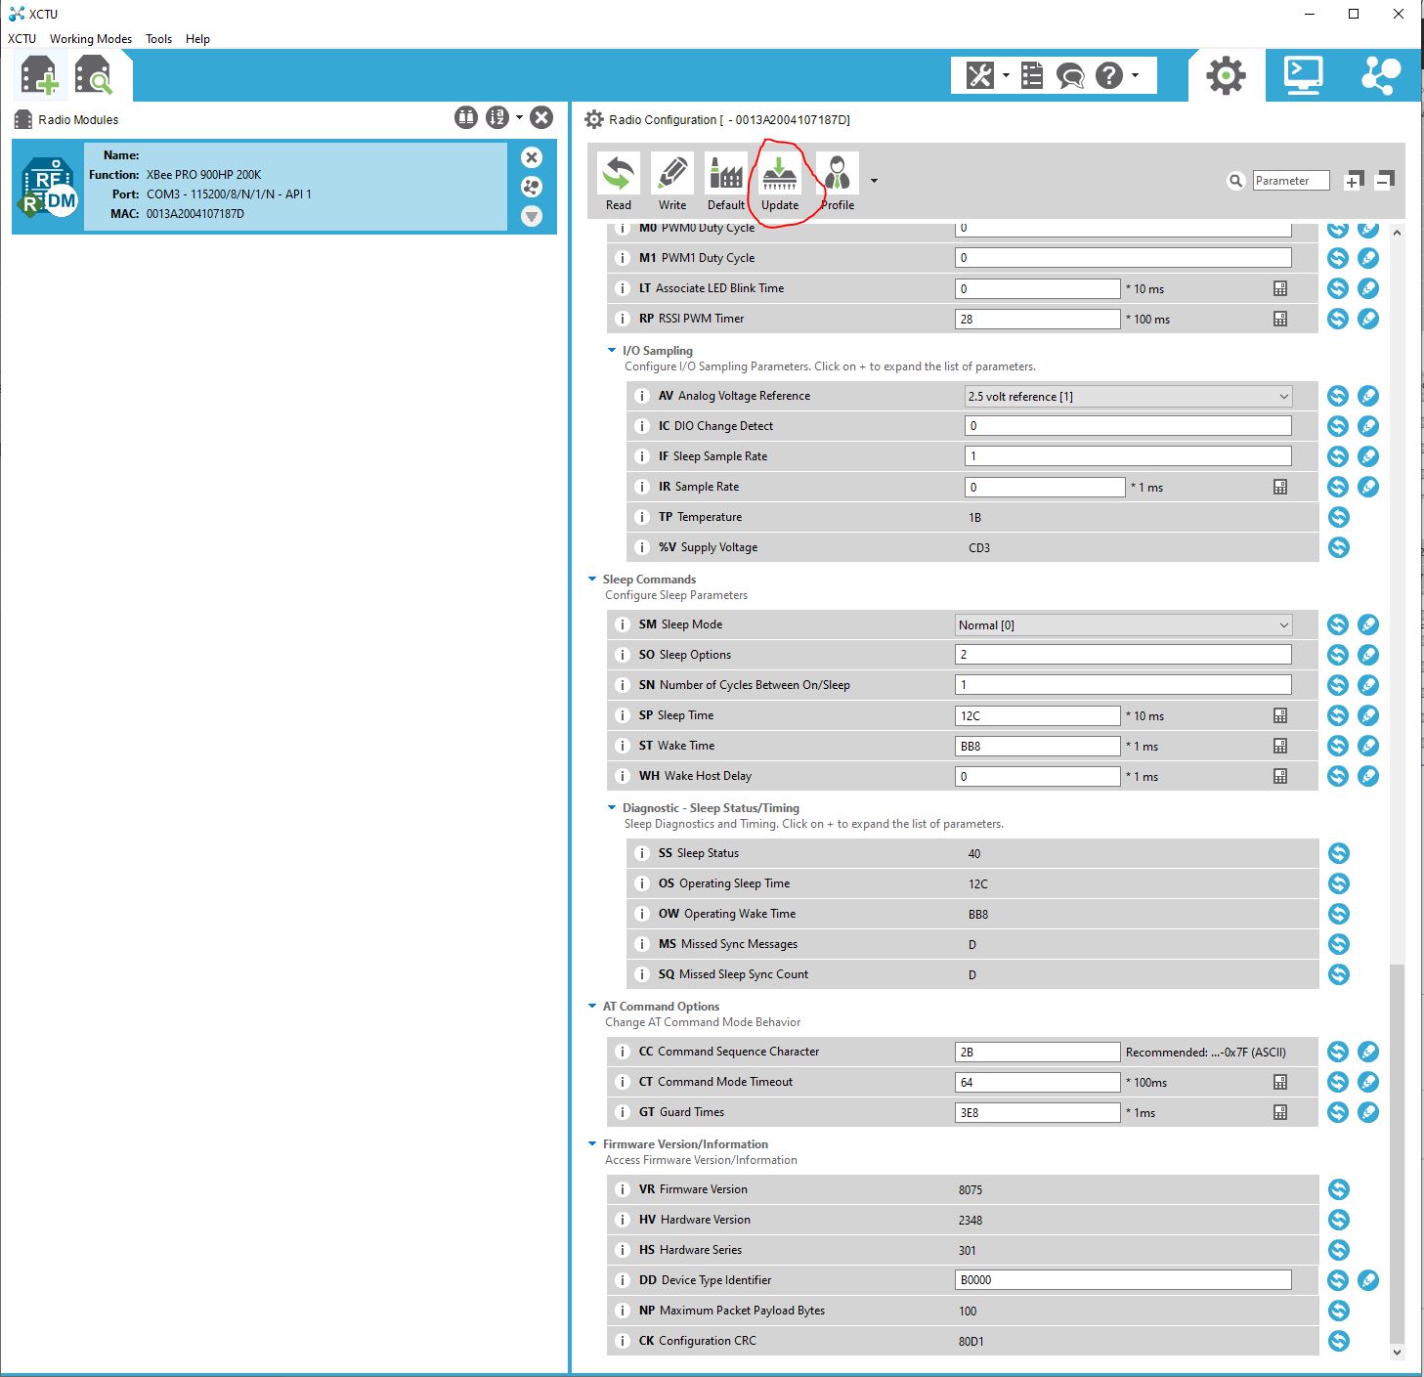Select XBee PRO 900HP 200K module card
Screen dimensions: 1424x1377
point(284,187)
